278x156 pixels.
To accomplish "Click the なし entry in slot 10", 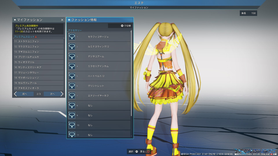I will [90, 125].
